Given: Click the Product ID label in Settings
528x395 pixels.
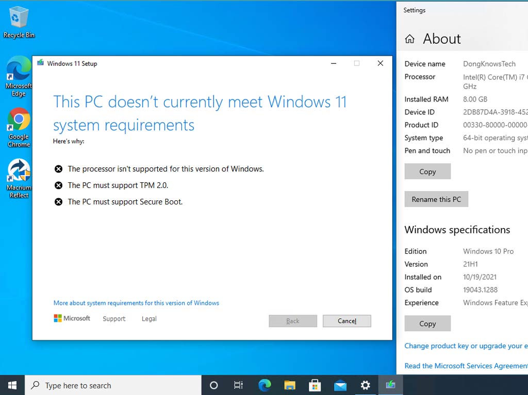Looking at the screenshot, I should click(x=421, y=125).
